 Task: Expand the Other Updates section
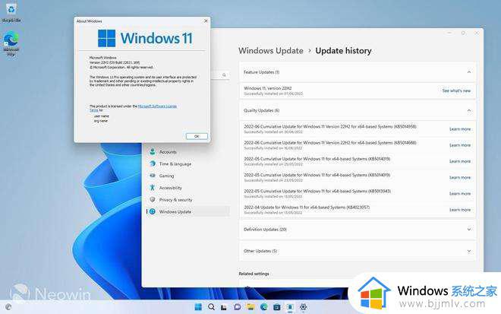[x=468, y=251]
